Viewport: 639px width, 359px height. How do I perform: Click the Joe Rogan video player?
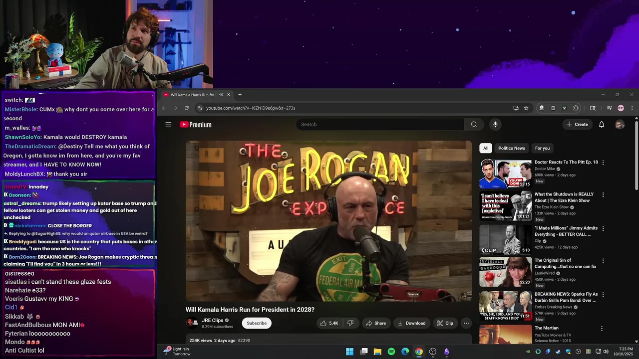328,221
